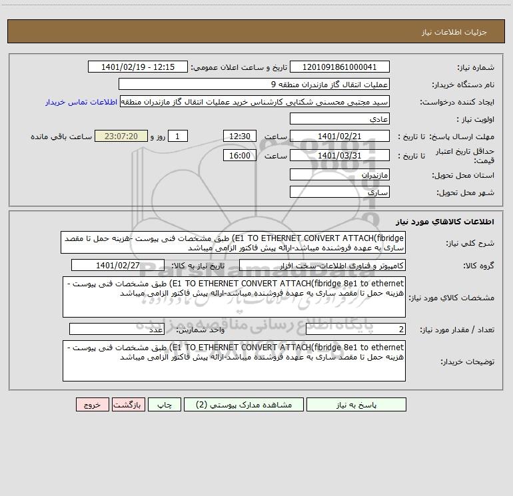
Task: Click the general description text box 'شرح کلی نیاز'
Action: pos(233,242)
